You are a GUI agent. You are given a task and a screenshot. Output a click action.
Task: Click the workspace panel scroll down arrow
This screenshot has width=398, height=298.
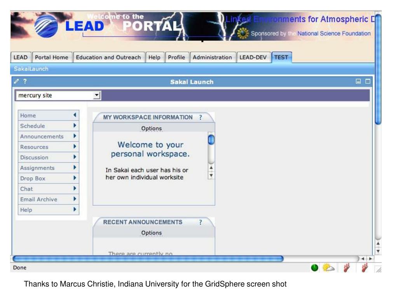[211, 175]
